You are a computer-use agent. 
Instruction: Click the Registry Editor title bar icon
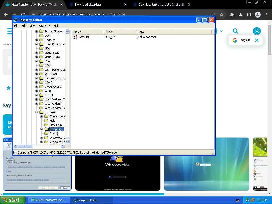15,20
